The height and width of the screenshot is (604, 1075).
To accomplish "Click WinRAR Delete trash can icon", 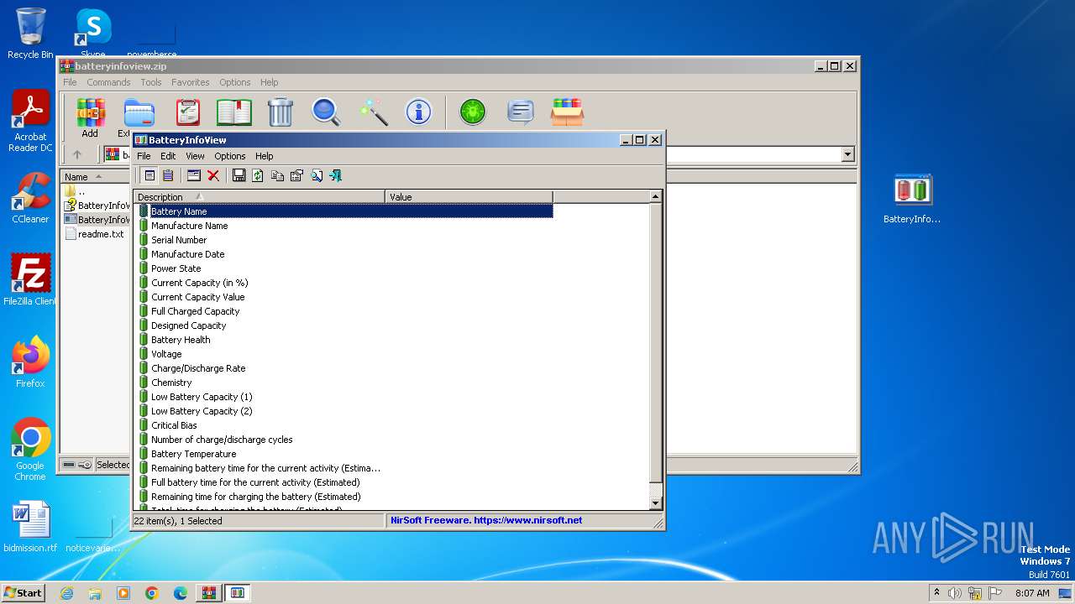I will pos(281,112).
